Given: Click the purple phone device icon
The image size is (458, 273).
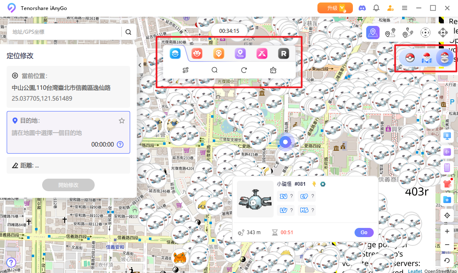Looking at the screenshot, I should tap(447, 167).
